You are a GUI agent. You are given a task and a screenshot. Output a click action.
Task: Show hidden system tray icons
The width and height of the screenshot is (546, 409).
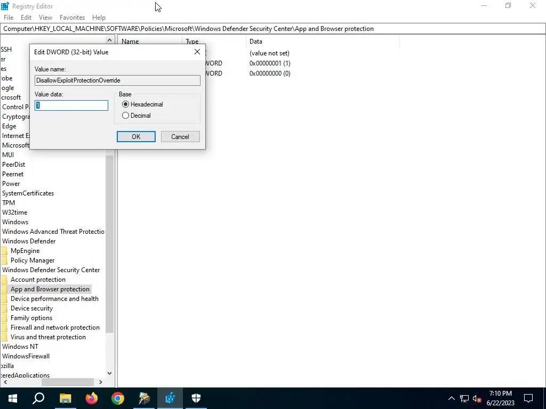451,398
